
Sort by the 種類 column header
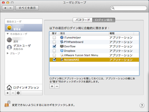tap(121, 33)
